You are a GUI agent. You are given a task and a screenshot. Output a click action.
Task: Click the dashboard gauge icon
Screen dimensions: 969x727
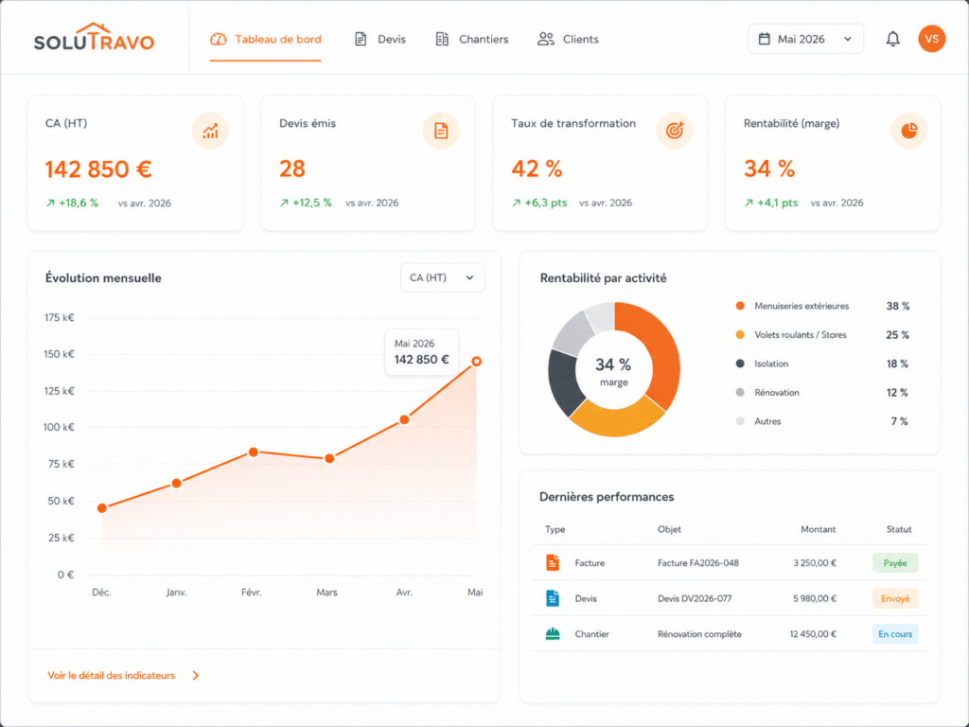click(x=219, y=39)
